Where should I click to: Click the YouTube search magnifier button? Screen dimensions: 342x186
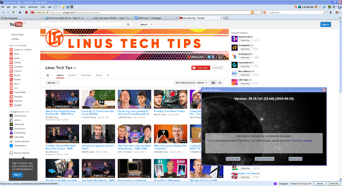(x=128, y=24)
